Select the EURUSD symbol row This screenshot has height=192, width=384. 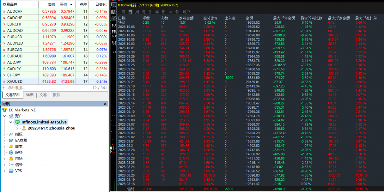click(55, 37)
